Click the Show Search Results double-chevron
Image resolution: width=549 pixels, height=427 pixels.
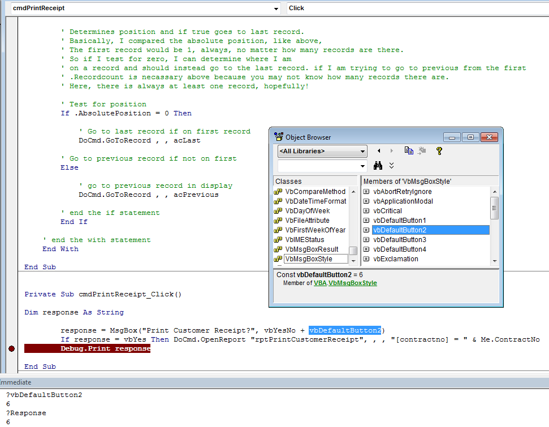[x=392, y=166]
